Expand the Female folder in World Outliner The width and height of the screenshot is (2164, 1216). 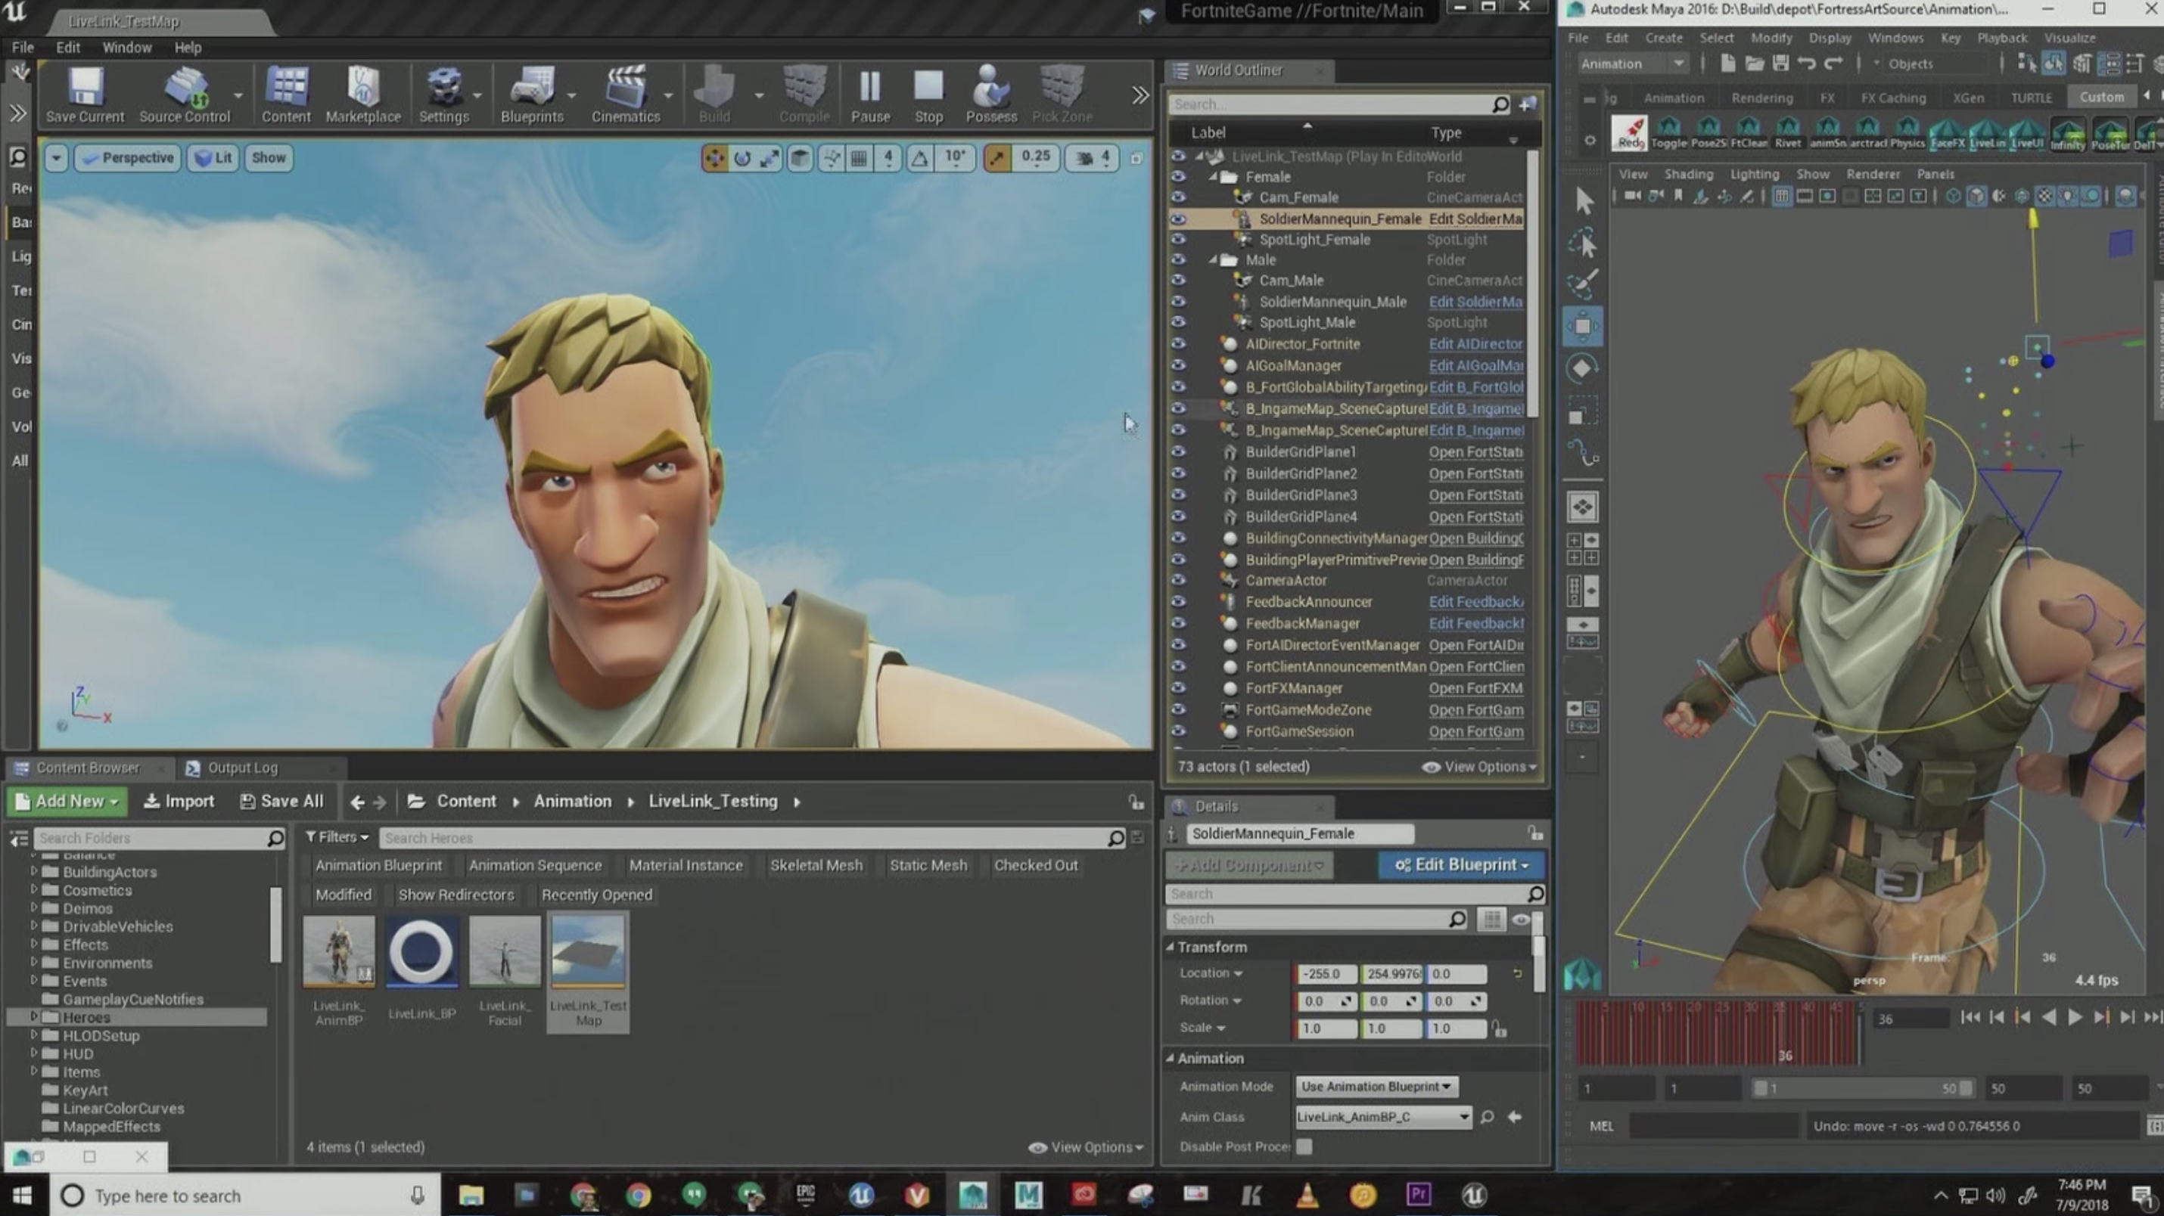tap(1211, 175)
